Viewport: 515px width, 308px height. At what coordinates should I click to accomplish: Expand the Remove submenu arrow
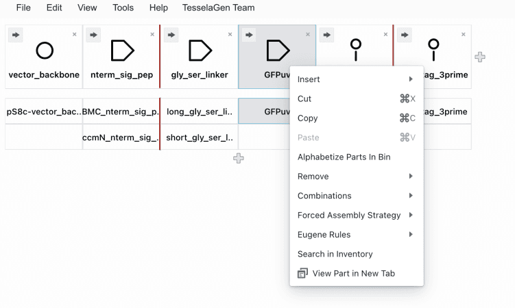(411, 177)
